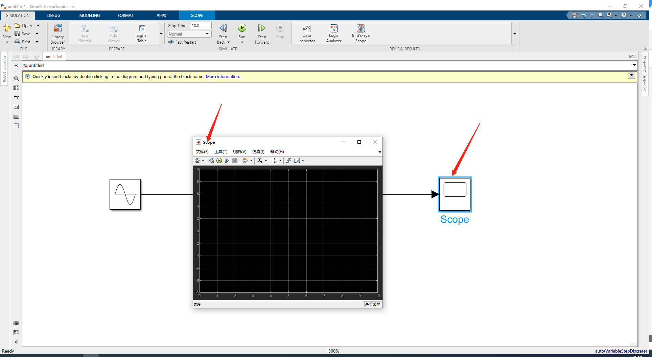Click the More information link
652x357 pixels.
click(x=222, y=76)
